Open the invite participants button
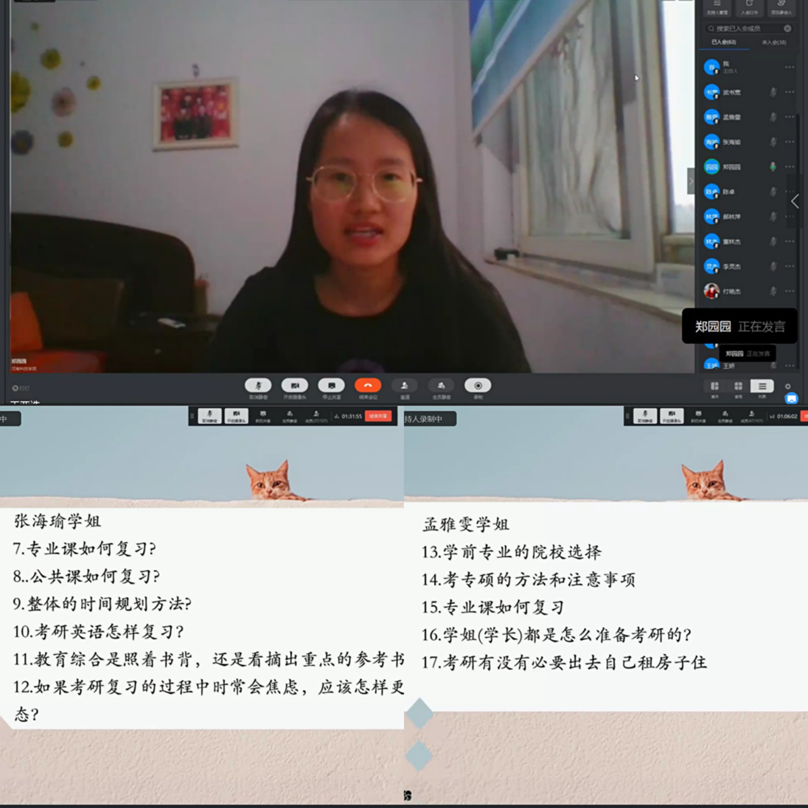Image resolution: width=808 pixels, height=808 pixels. 404,386
